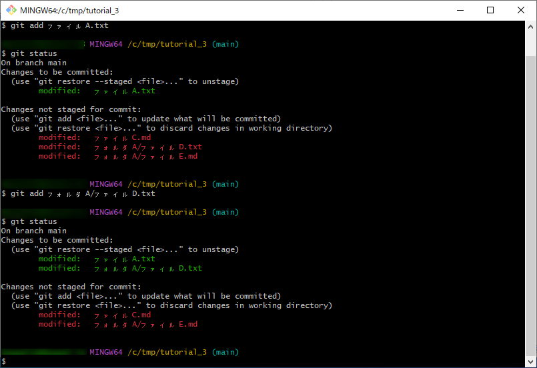Click the second '$ git status' command
This screenshot has width=537, height=368.
coord(29,221)
